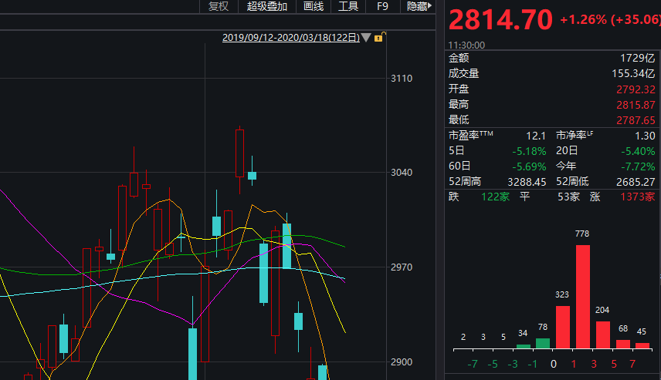Open the date range 2019/09/12-2020/03/18 selector
661x380 pixels.
click(291, 38)
